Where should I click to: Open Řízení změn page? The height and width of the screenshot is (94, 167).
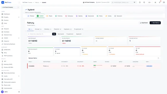[7, 85]
